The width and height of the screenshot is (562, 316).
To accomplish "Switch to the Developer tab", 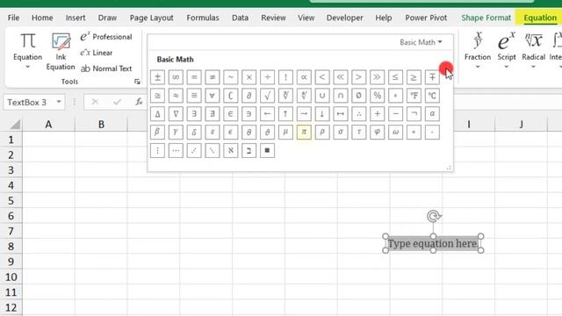I will tap(345, 18).
